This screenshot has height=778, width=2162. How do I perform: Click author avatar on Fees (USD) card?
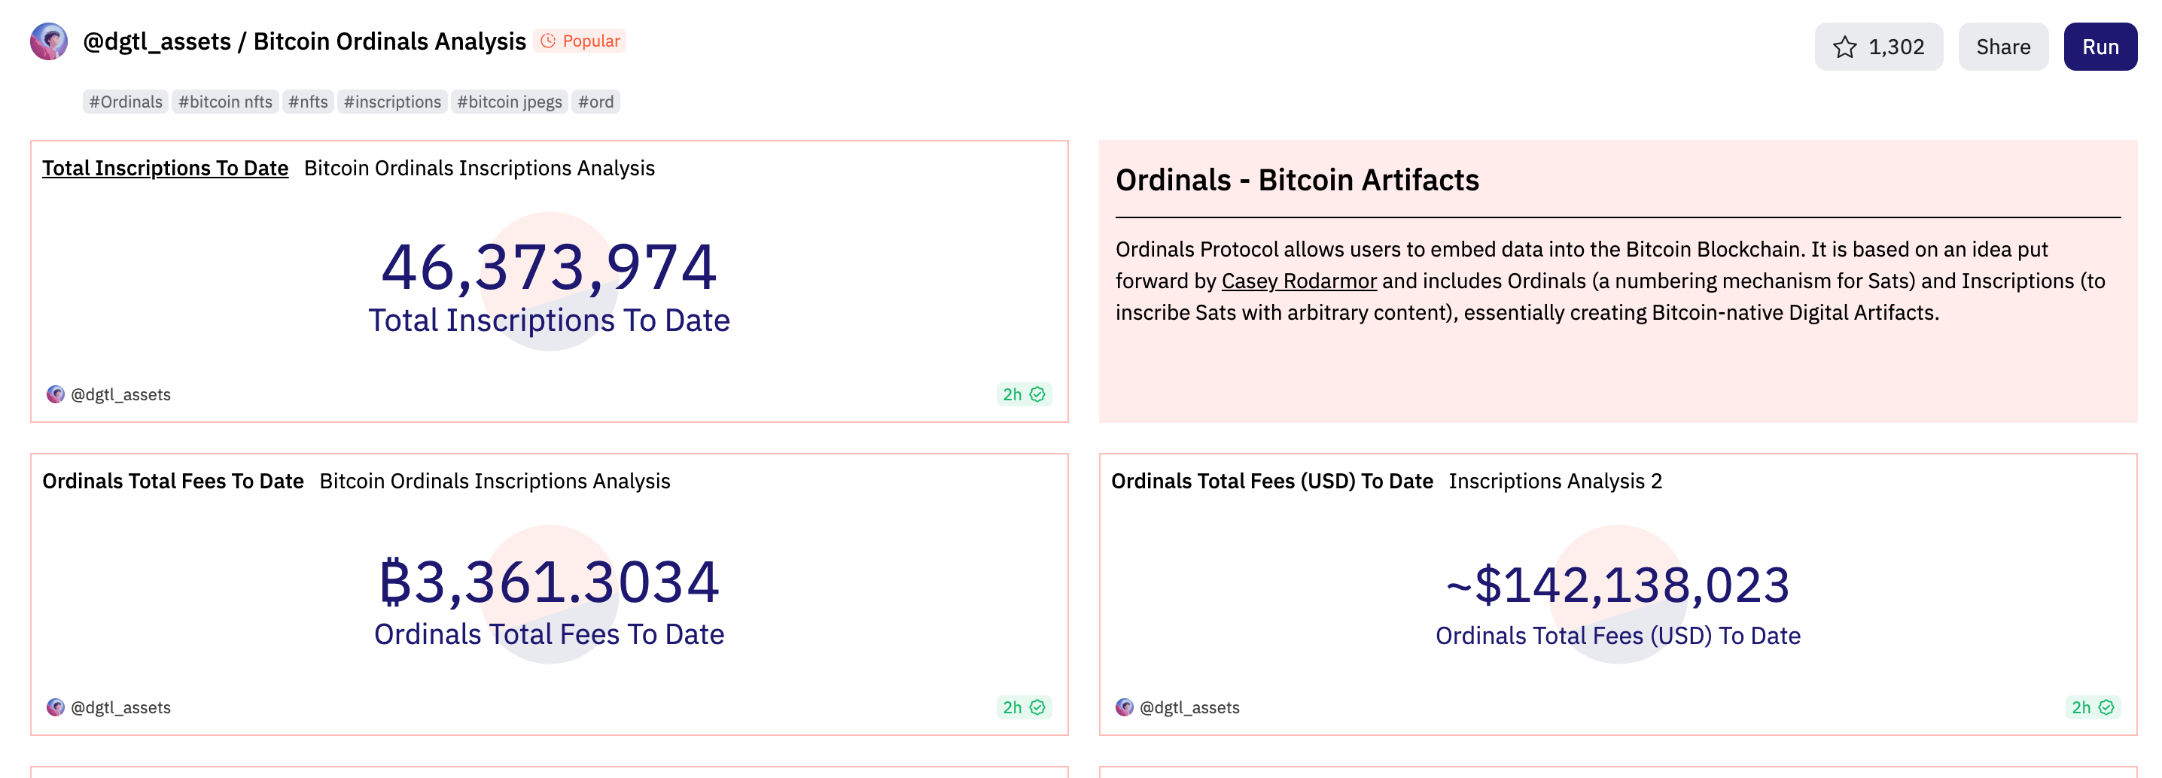1124,707
